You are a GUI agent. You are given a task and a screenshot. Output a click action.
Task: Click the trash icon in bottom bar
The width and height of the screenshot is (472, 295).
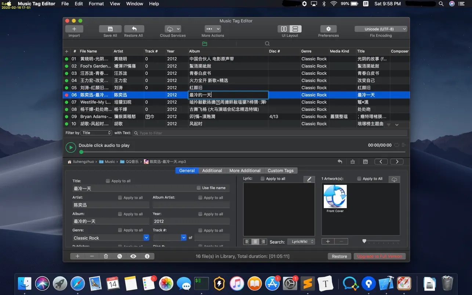click(106, 256)
